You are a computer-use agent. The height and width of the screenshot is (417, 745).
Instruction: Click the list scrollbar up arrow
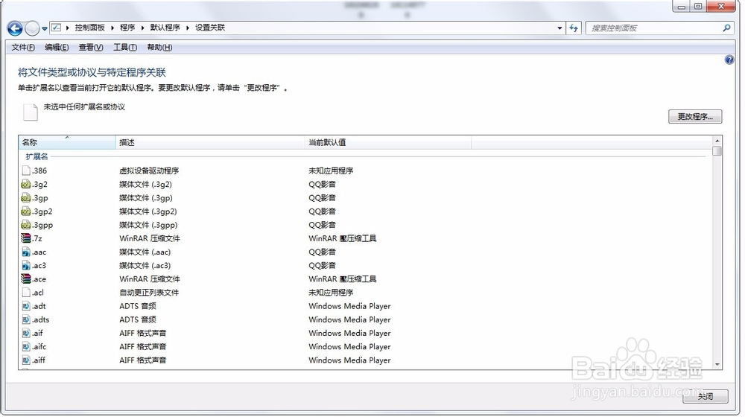pyautogui.click(x=717, y=141)
